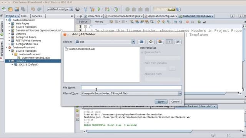Click the Find Selection icon in editor toolbar
The height and width of the screenshot is (138, 246).
pos(132,22)
